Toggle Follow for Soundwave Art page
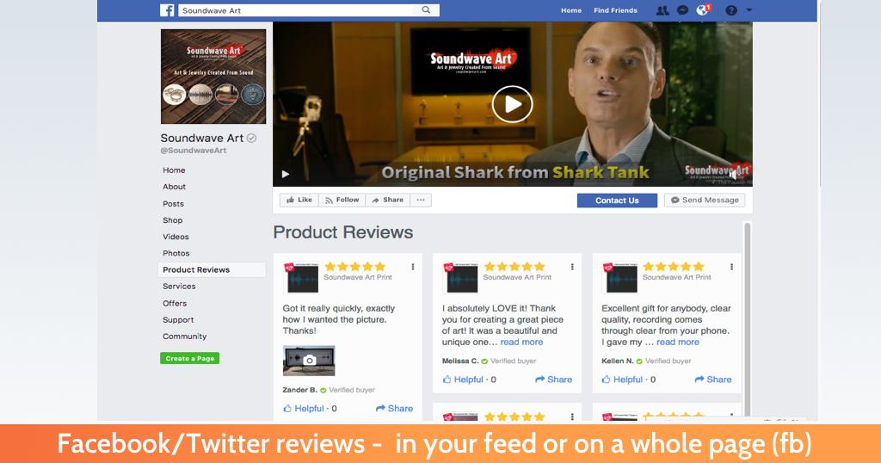The width and height of the screenshot is (881, 463). coord(342,200)
